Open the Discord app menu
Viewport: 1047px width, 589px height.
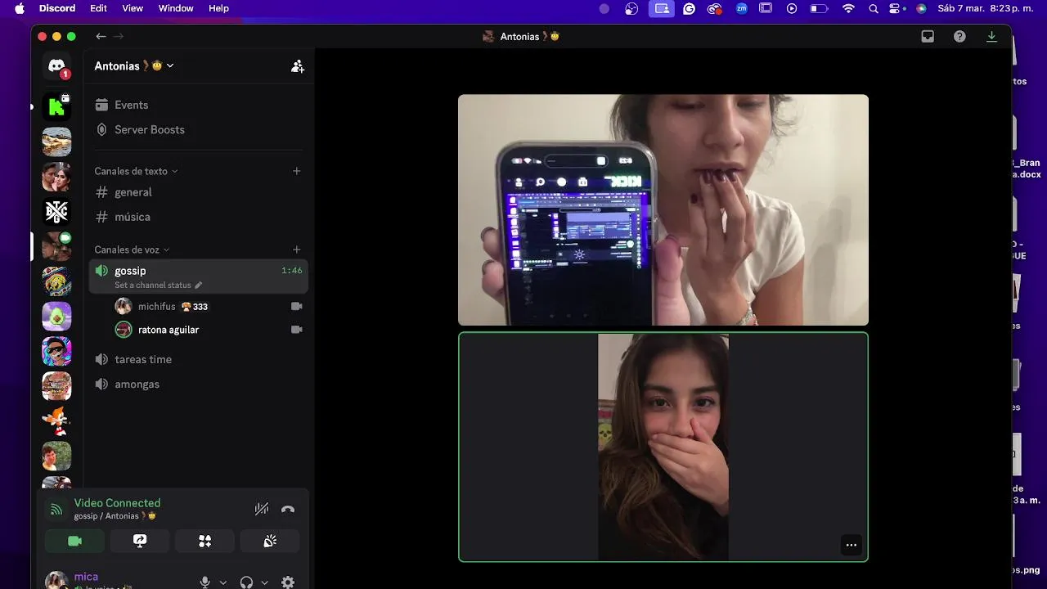[x=57, y=8]
